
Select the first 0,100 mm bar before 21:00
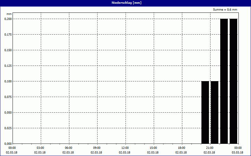point(205,112)
